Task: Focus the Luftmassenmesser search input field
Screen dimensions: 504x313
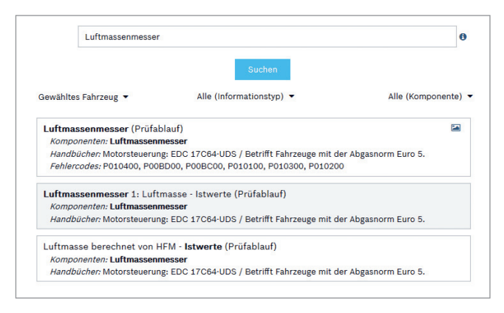Action: (x=267, y=36)
